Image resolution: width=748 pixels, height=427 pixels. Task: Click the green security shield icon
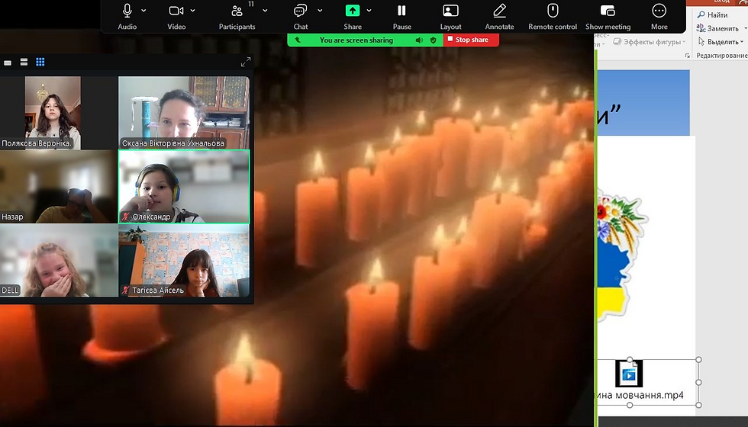(434, 40)
